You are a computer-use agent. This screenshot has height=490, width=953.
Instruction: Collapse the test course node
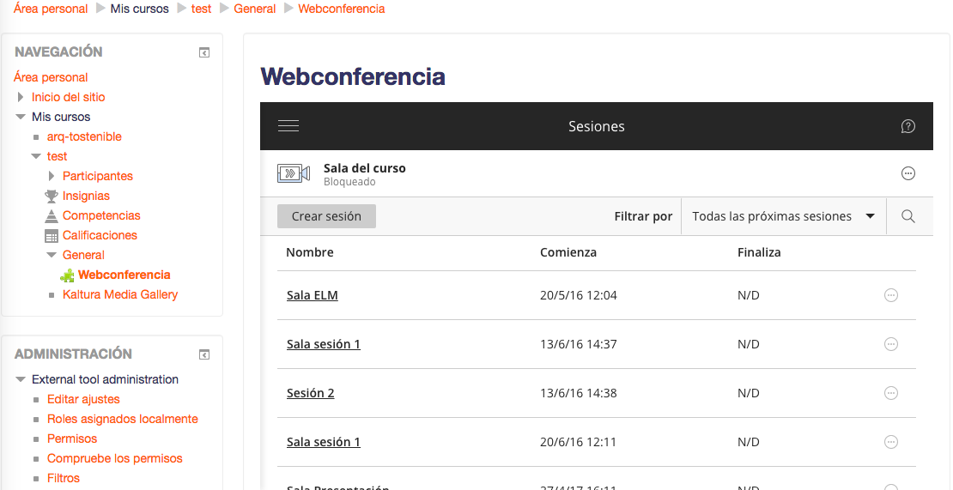(x=36, y=156)
